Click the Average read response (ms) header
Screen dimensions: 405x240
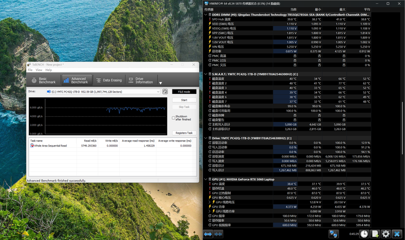pyautogui.click(x=138, y=141)
